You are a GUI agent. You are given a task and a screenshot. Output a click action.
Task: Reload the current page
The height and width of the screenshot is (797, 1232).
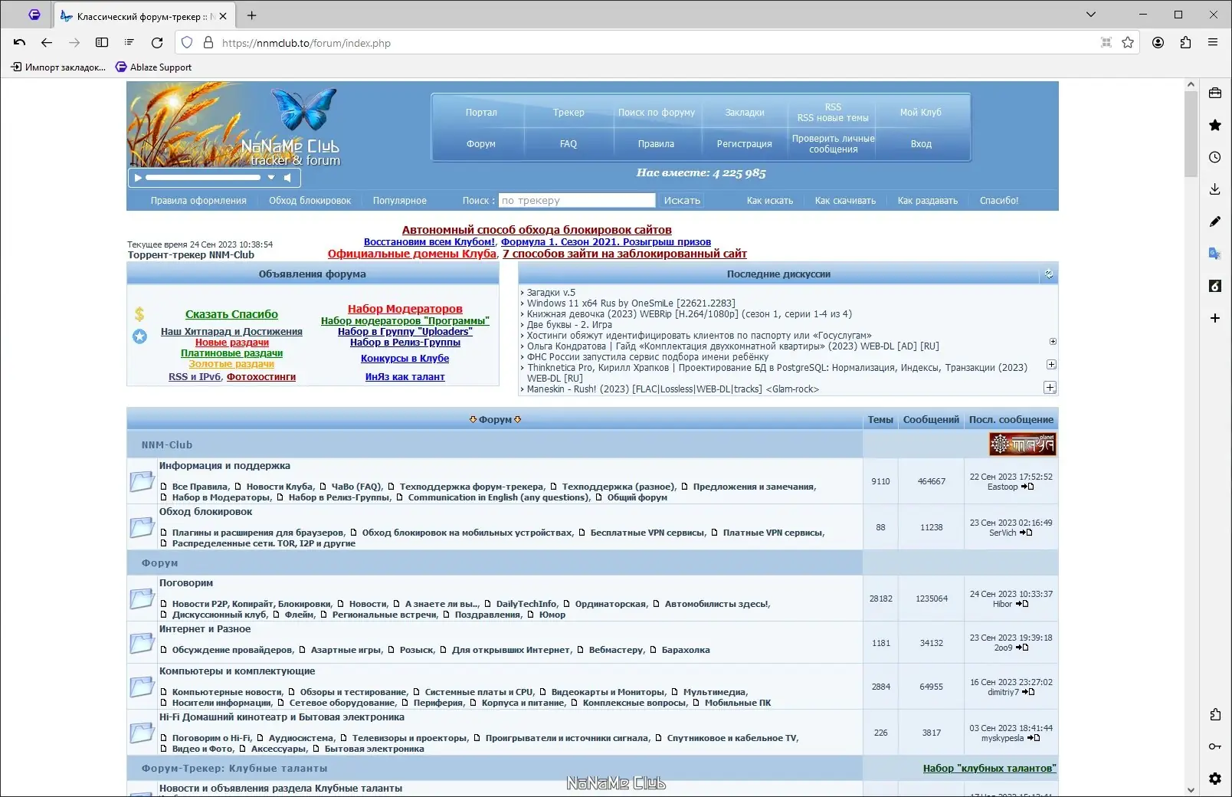[157, 43]
